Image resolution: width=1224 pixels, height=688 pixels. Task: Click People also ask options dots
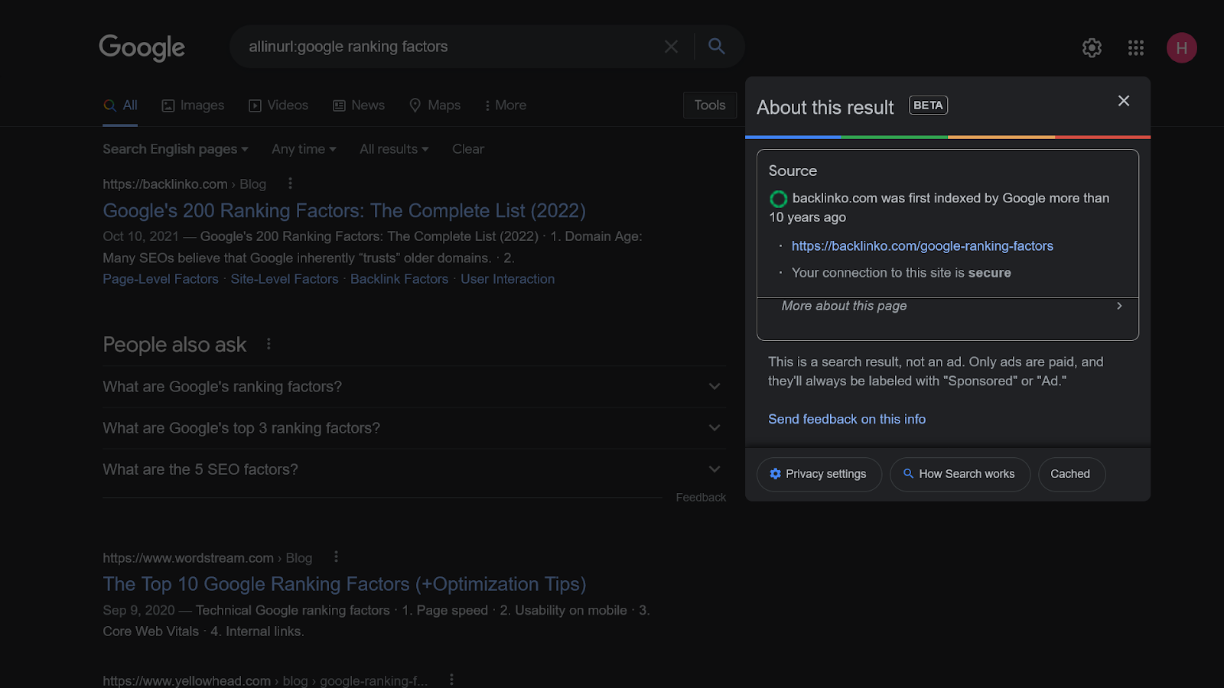click(x=269, y=344)
